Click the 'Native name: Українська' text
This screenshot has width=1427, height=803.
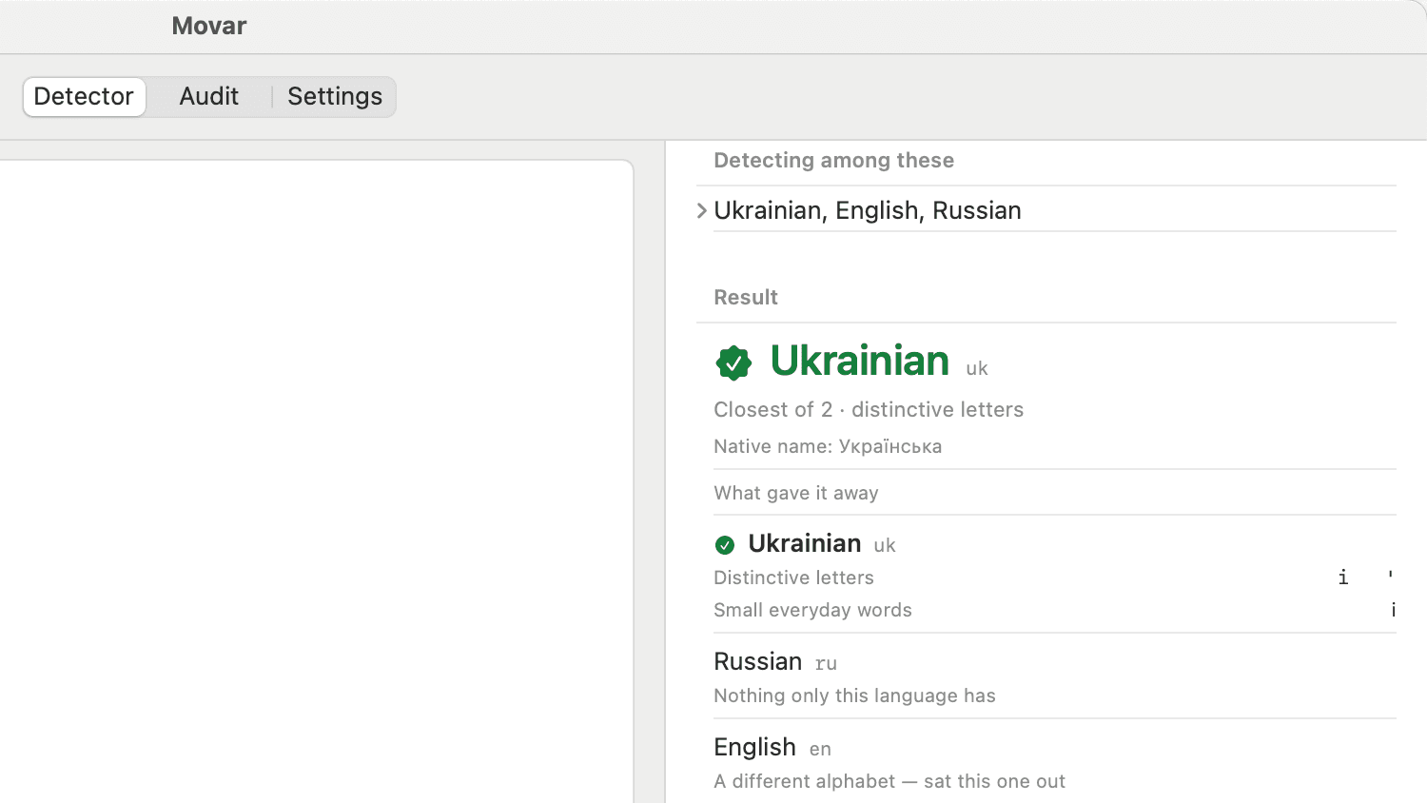(x=828, y=446)
